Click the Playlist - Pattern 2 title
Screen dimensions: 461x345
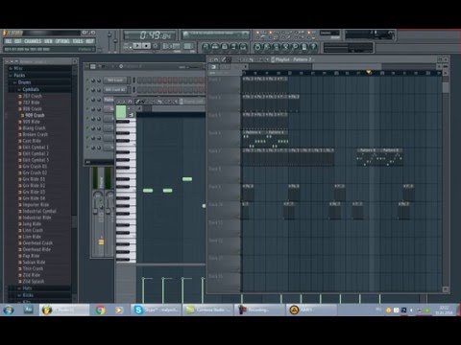[293, 59]
